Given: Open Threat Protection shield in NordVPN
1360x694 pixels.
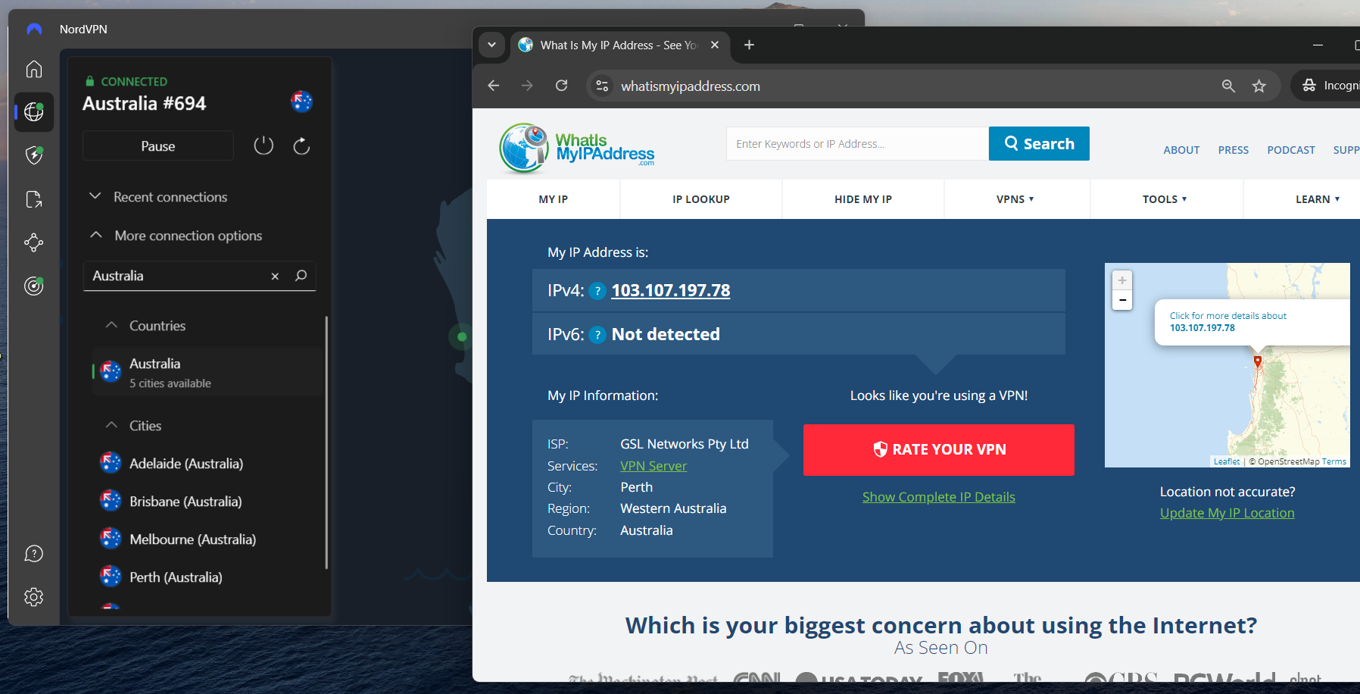Looking at the screenshot, I should pyautogui.click(x=33, y=155).
